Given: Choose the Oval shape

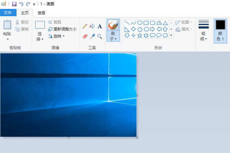Looking at the screenshot, I should click(140, 23).
